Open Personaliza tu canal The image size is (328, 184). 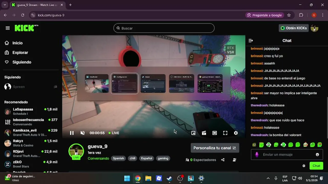(215, 148)
